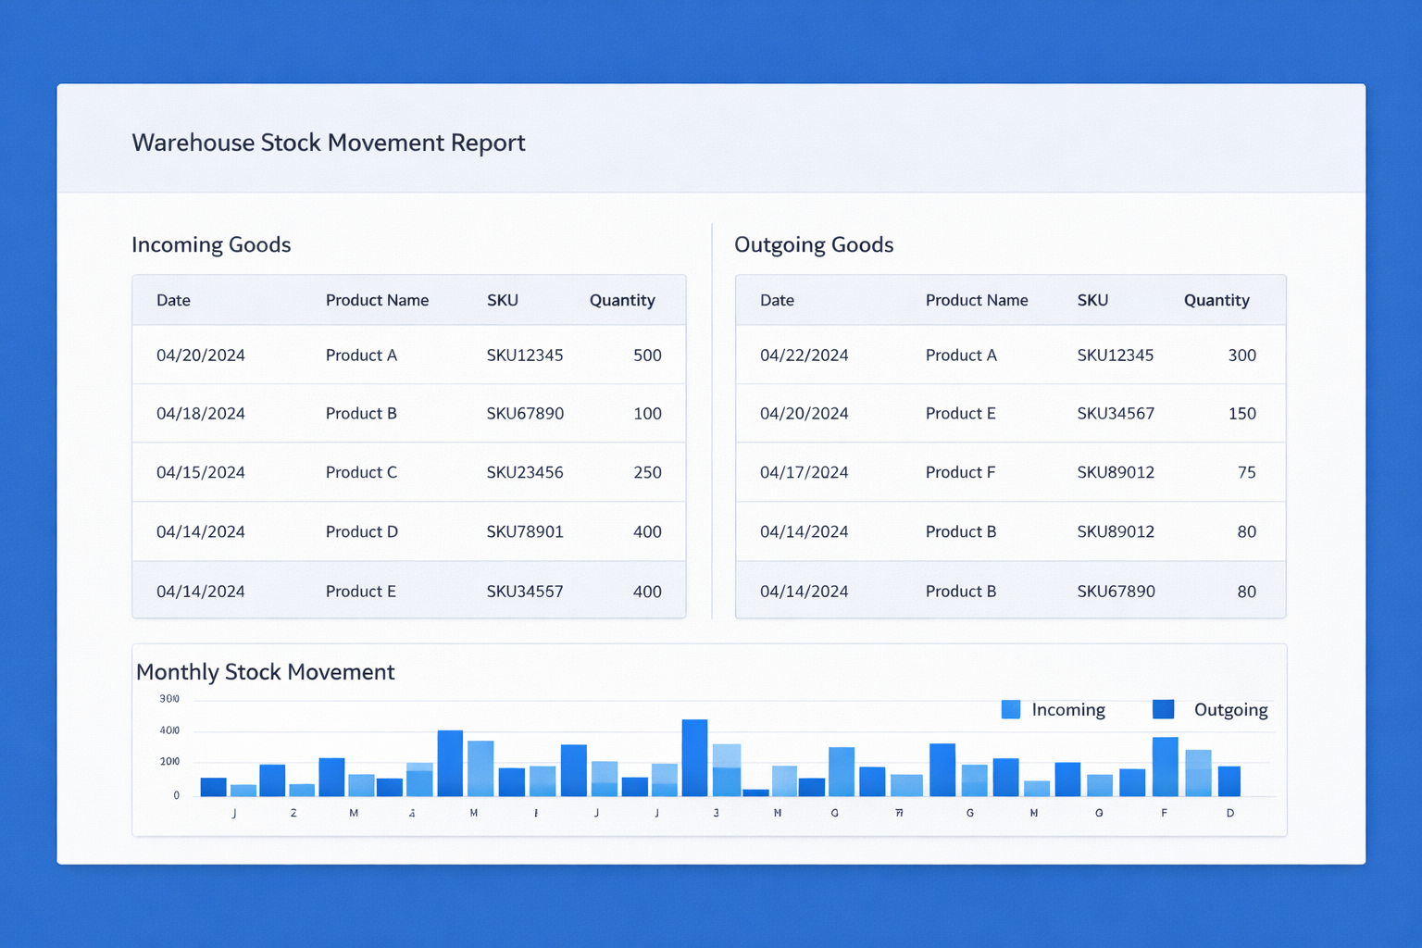Select SKU12345 in the Incoming Goods table
The height and width of the screenshot is (948, 1422).
(525, 355)
